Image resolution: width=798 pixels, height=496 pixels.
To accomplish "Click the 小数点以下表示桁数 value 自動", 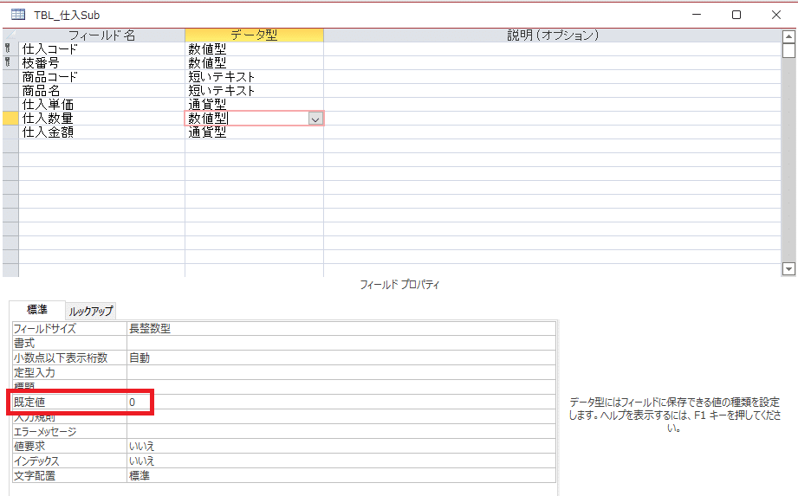I will tap(341, 358).
